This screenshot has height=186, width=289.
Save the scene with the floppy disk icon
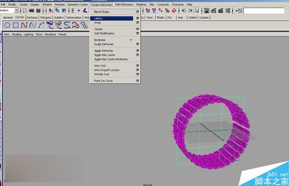[38, 11]
